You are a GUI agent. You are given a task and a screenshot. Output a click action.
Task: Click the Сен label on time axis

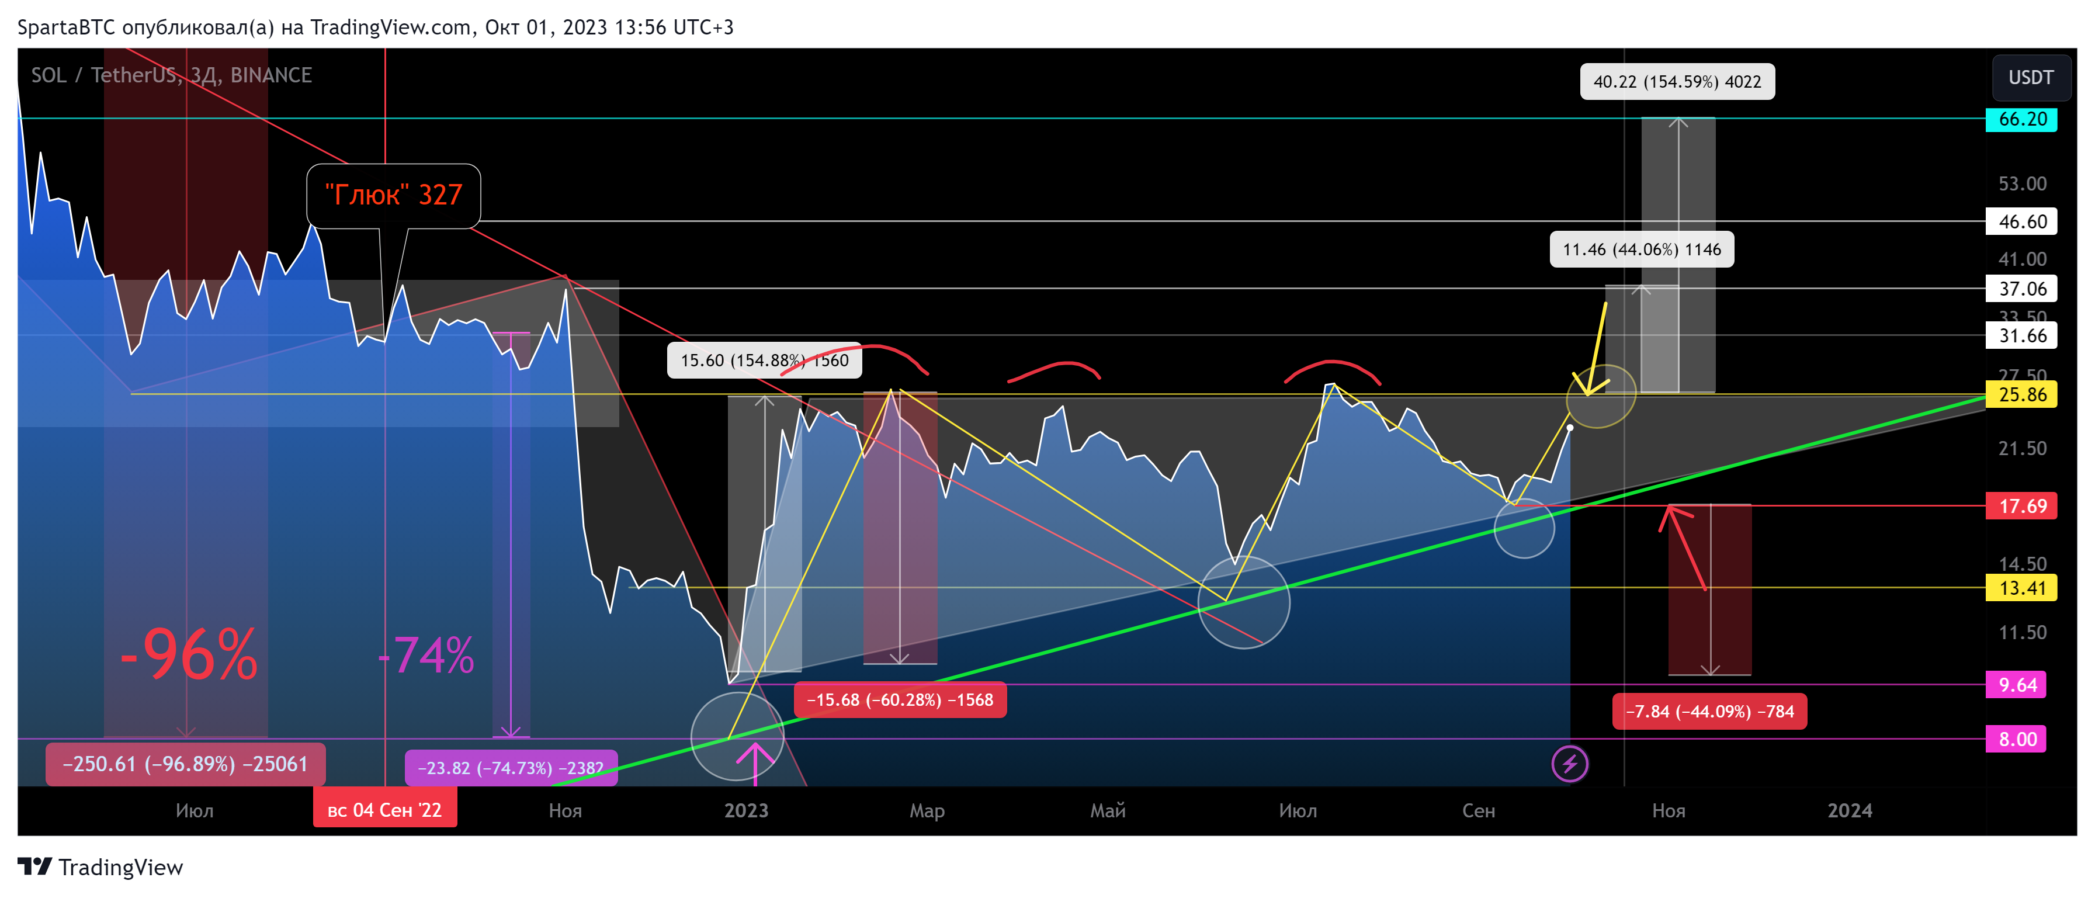[x=1479, y=811]
